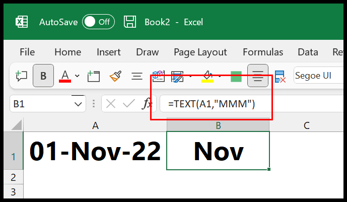Click the align left lines icon
This screenshot has width=347, height=202.
[137, 77]
